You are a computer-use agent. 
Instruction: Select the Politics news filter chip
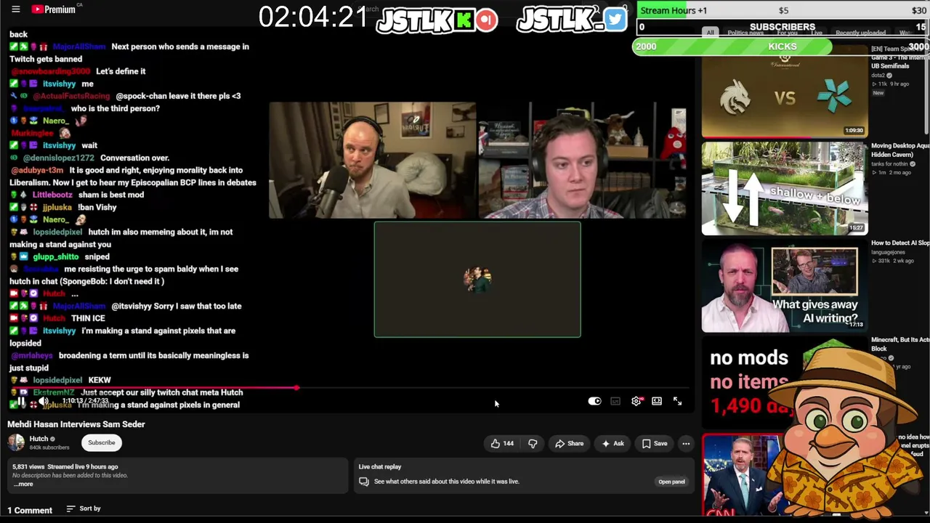tap(745, 33)
